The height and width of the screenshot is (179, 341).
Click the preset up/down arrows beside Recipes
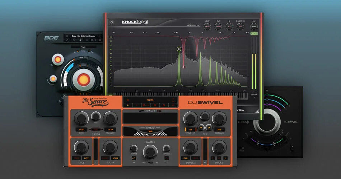[173, 100]
